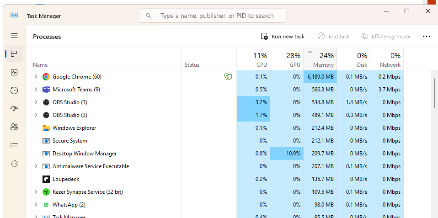This screenshot has width=438, height=218.
Task: Click the search box for name or PID
Action: (213, 16)
